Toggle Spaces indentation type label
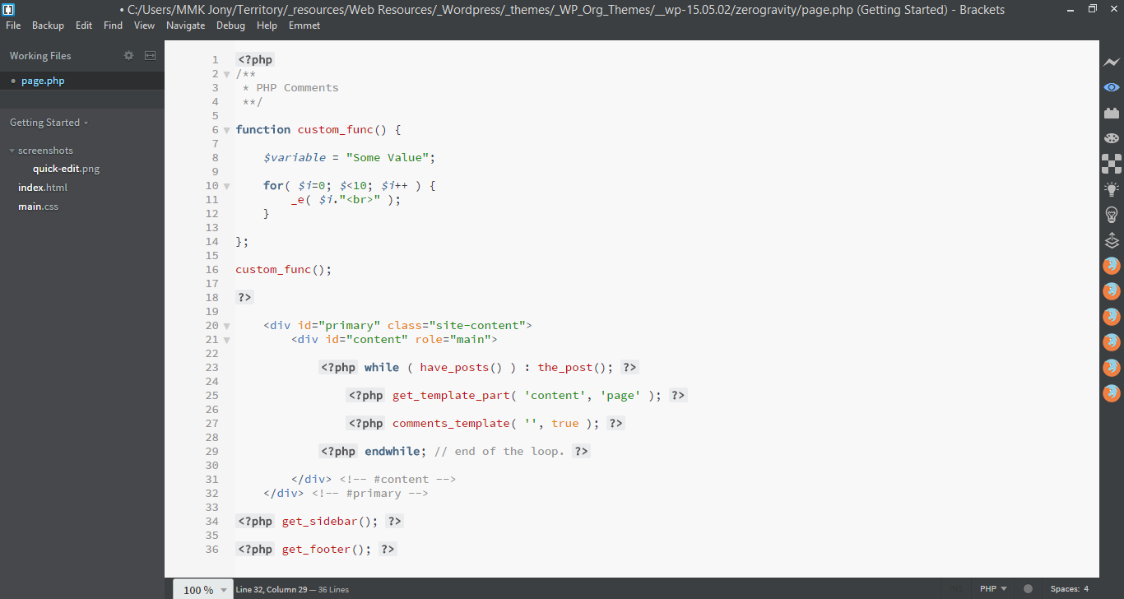The width and height of the screenshot is (1124, 599). (x=1065, y=589)
